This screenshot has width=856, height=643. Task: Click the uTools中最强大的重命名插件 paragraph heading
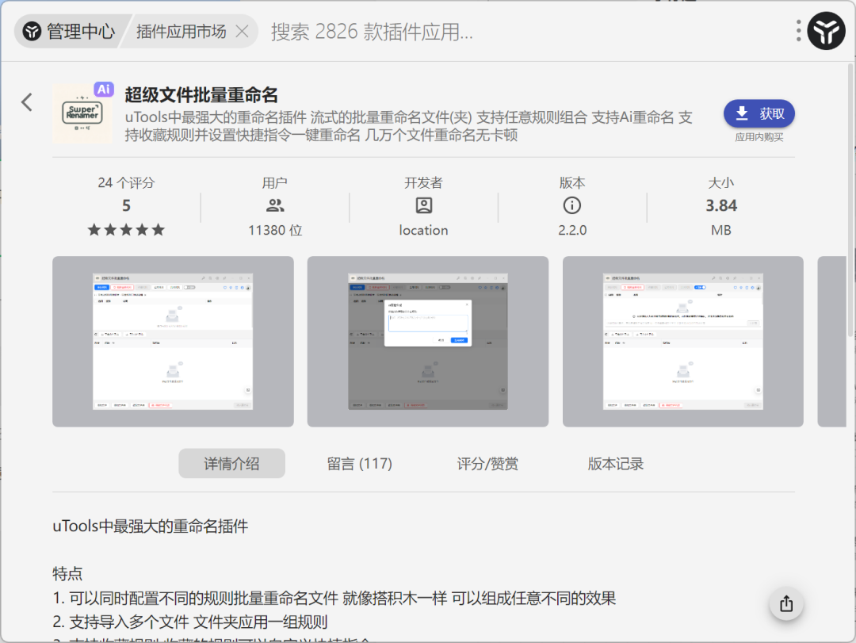(150, 526)
